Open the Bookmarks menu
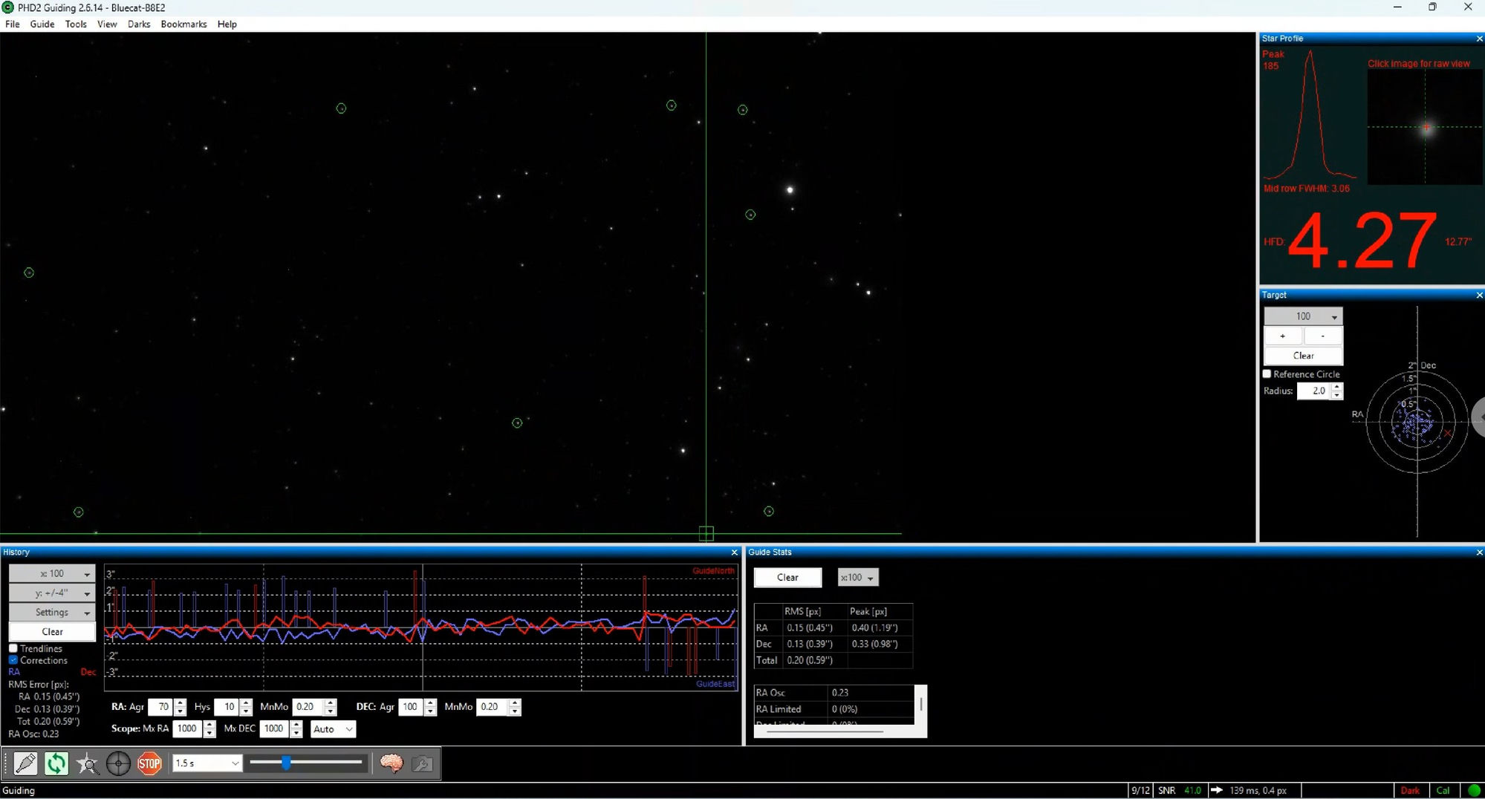 point(183,25)
